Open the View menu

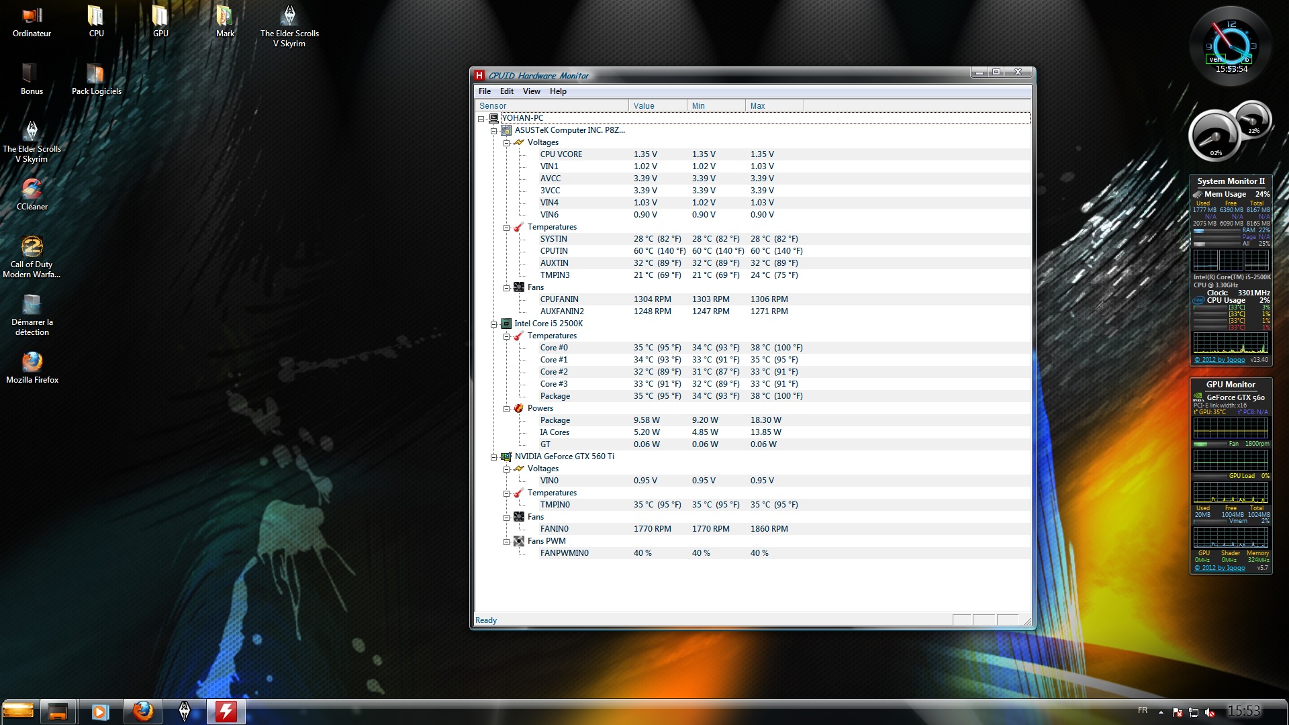[x=531, y=91]
